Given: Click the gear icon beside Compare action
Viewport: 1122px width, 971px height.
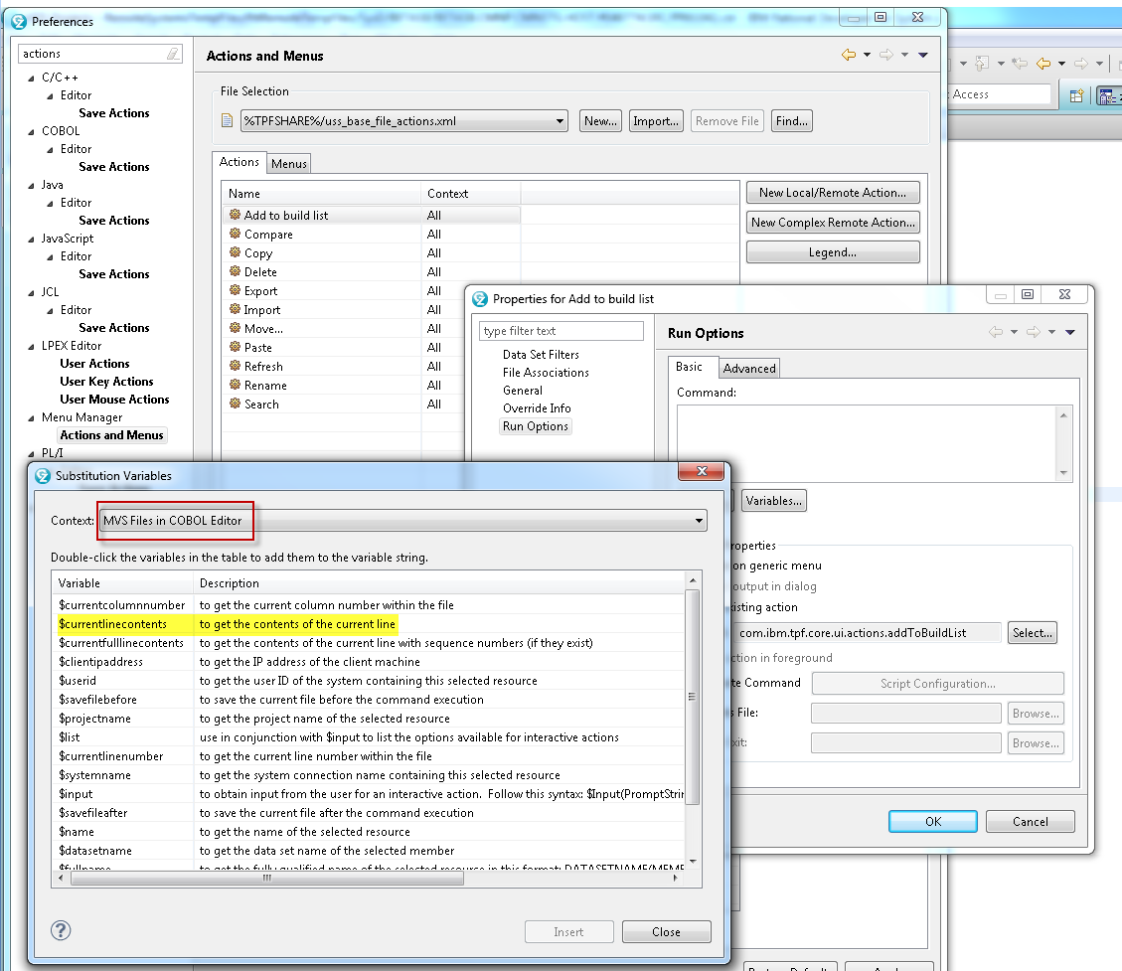Looking at the screenshot, I should tap(235, 234).
